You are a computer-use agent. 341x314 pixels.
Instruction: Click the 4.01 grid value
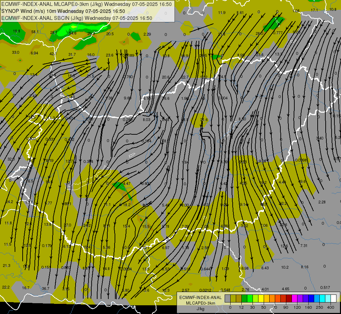265,289
